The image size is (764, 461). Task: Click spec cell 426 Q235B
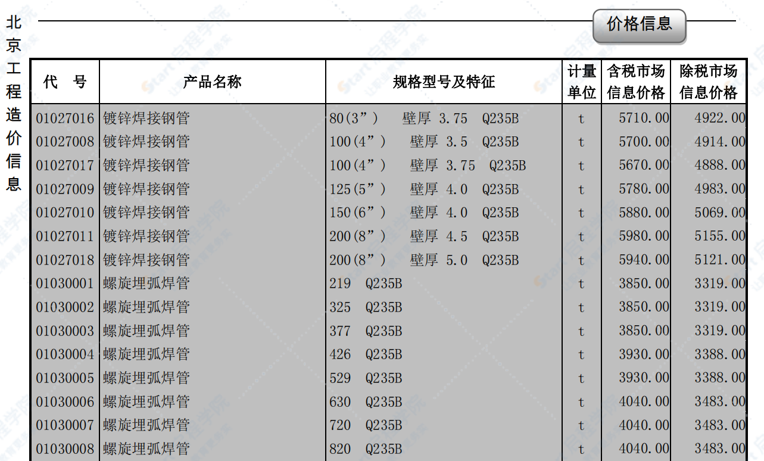366,354
